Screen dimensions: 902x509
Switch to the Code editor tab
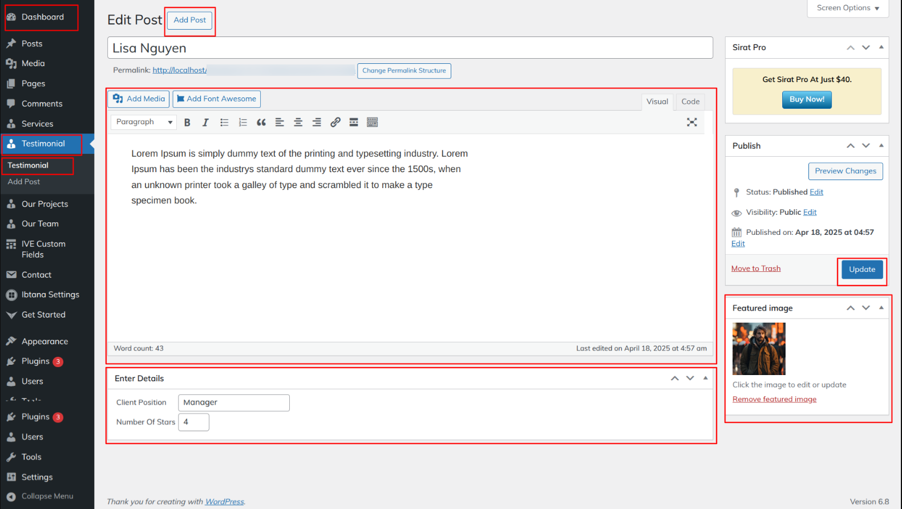pos(690,101)
